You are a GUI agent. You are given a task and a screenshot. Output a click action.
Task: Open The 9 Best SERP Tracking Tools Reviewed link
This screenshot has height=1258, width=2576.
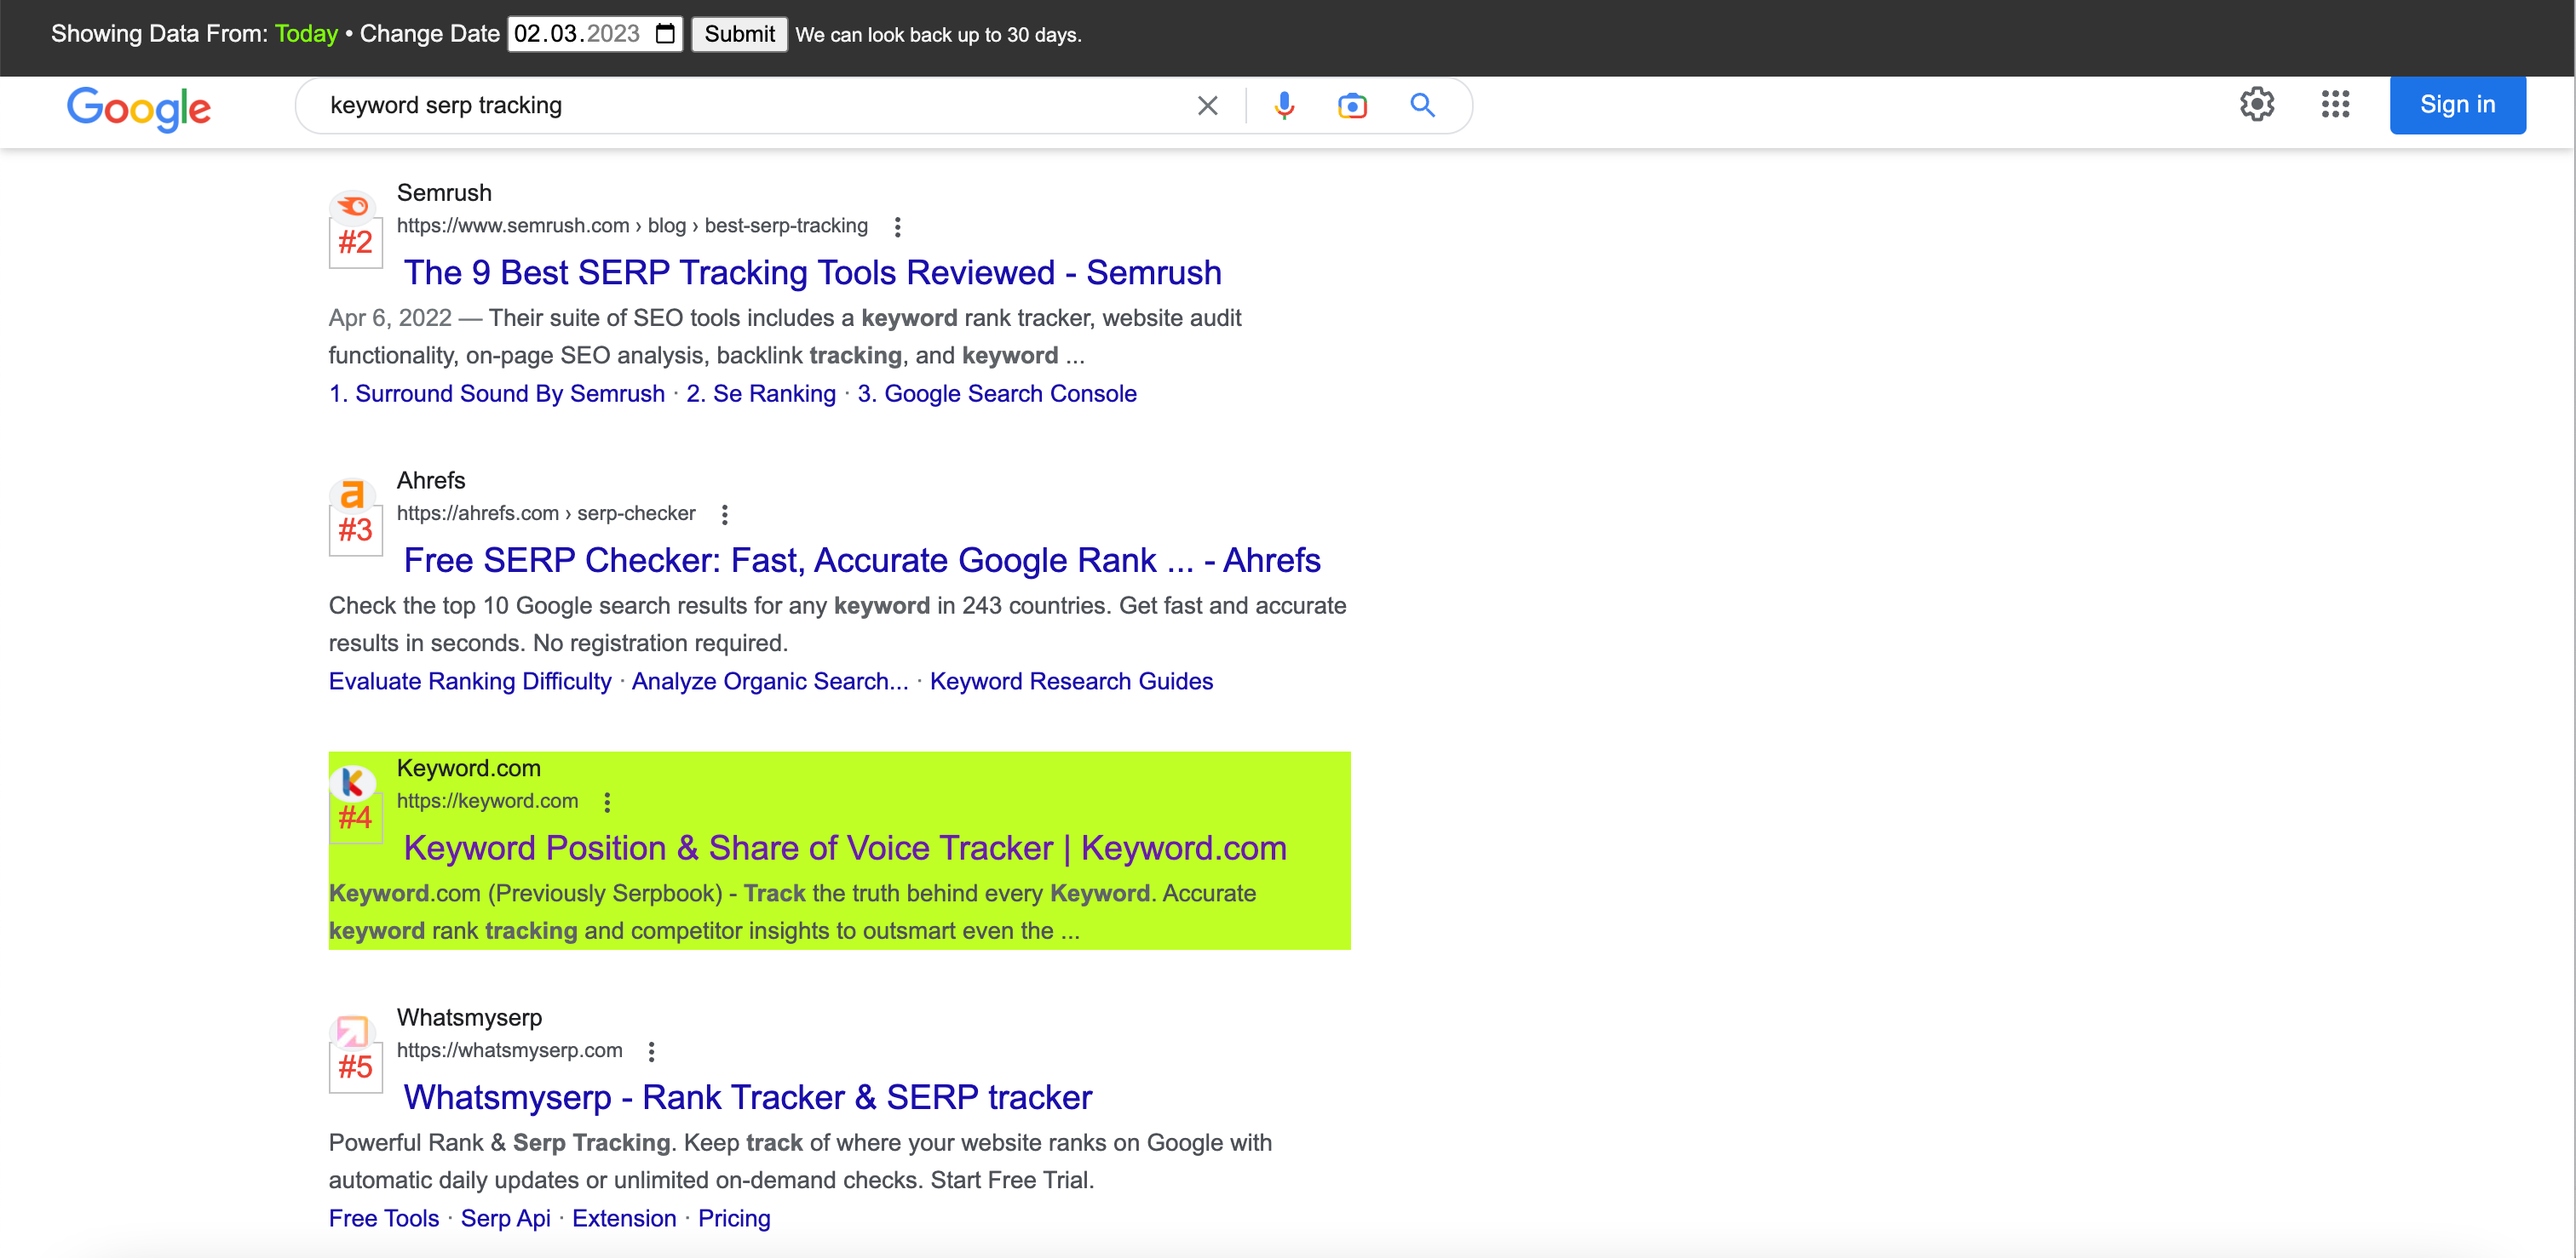coord(812,272)
